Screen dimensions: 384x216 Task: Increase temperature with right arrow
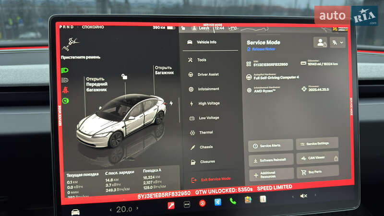coord(137,208)
